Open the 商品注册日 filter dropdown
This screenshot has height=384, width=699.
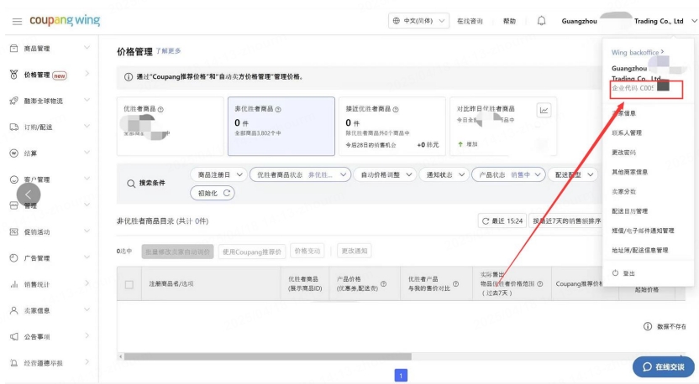(218, 175)
